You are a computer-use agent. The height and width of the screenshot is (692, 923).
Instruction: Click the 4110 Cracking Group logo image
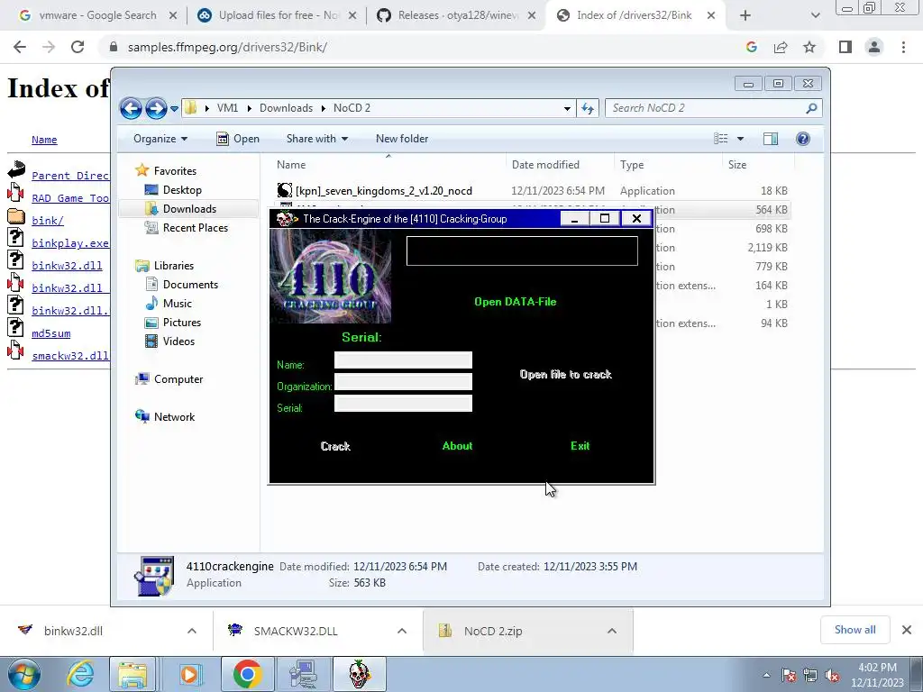coord(331,277)
